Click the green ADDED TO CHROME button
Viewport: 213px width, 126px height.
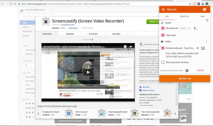click(x=153, y=22)
